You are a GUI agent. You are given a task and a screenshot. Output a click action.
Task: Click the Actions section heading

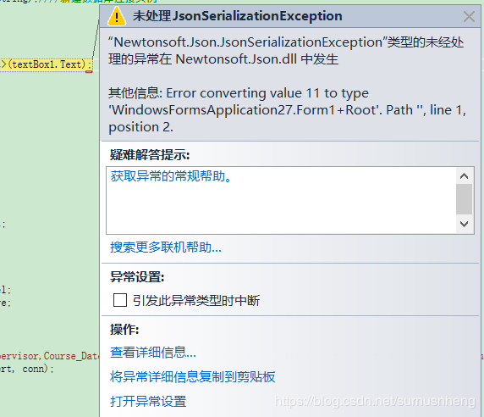(124, 330)
